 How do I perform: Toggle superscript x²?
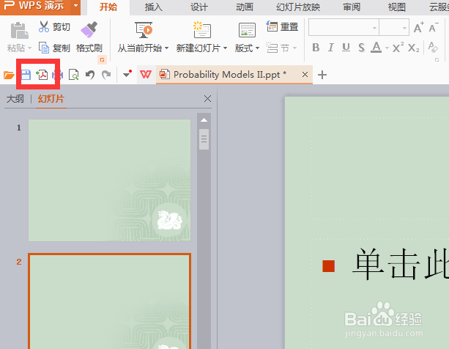(398, 47)
